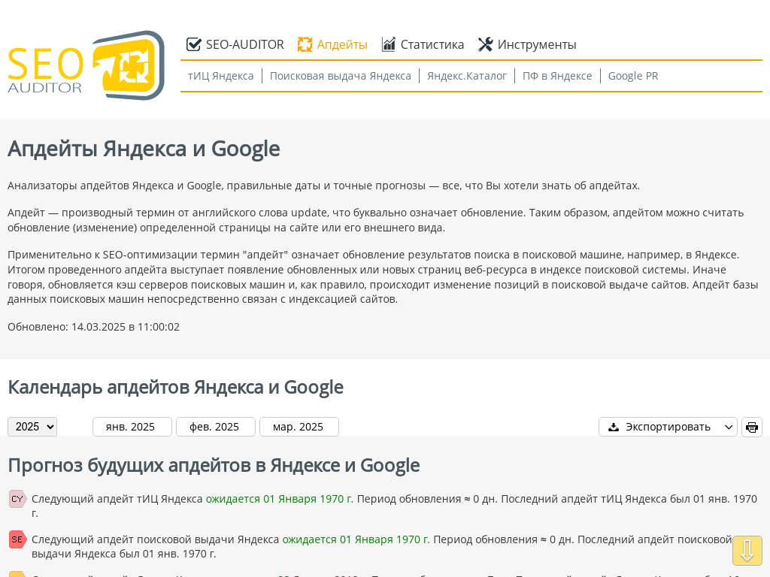This screenshot has height=577, width=770.
Task: Click the Календарь апдейтов Яндекса и Google heading
Action: pyautogui.click(x=175, y=387)
